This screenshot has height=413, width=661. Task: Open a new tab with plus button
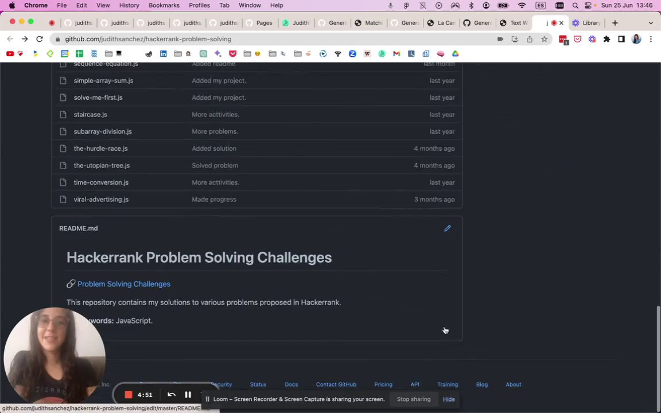(615, 23)
